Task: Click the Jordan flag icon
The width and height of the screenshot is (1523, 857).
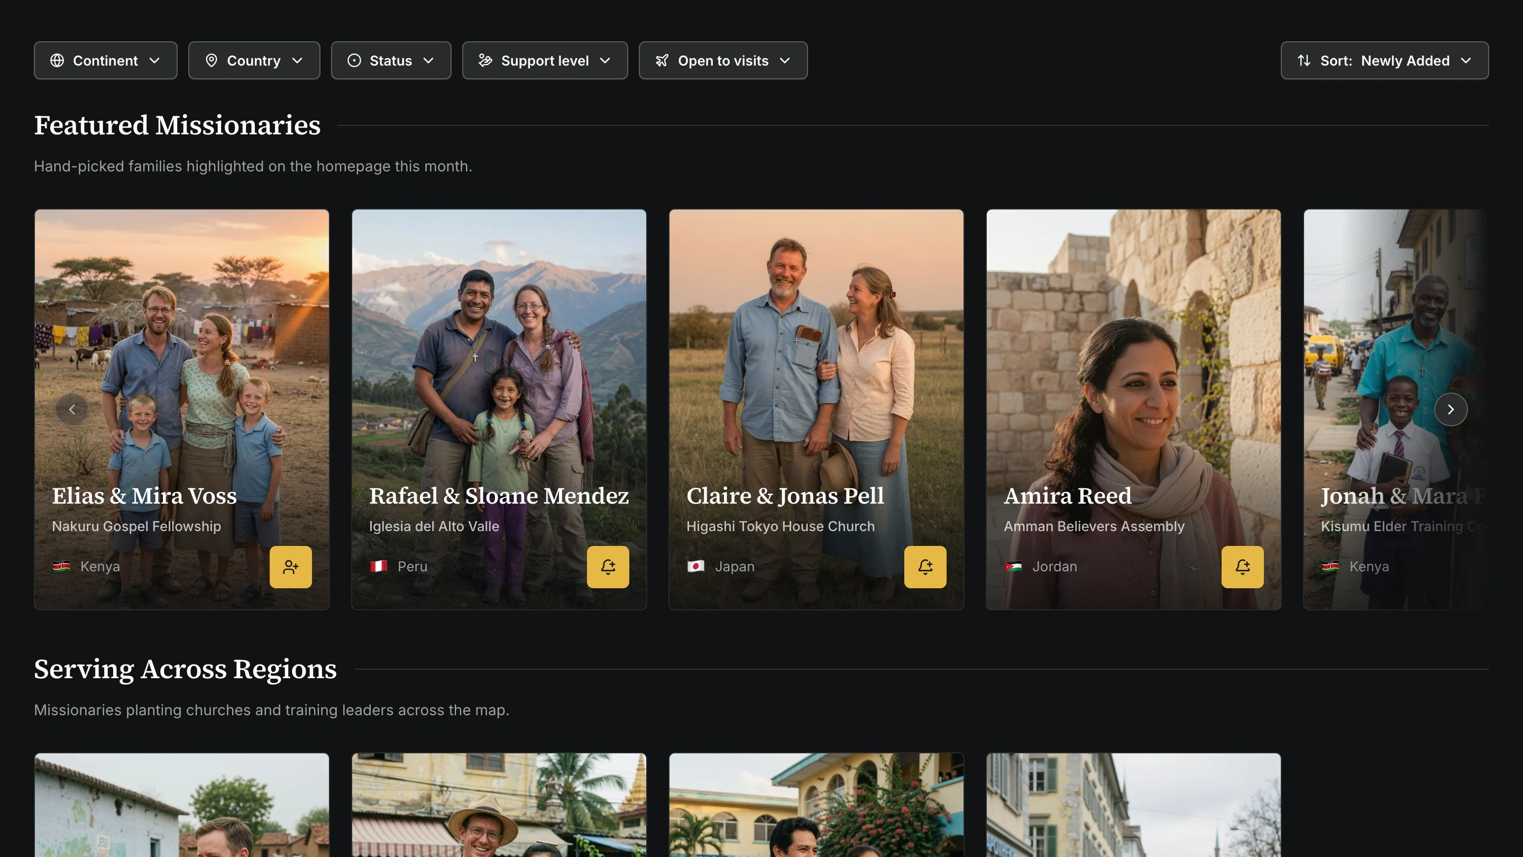Action: [1013, 566]
